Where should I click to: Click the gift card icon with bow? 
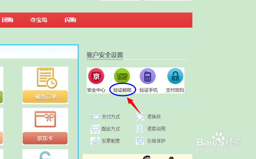tap(45, 119)
